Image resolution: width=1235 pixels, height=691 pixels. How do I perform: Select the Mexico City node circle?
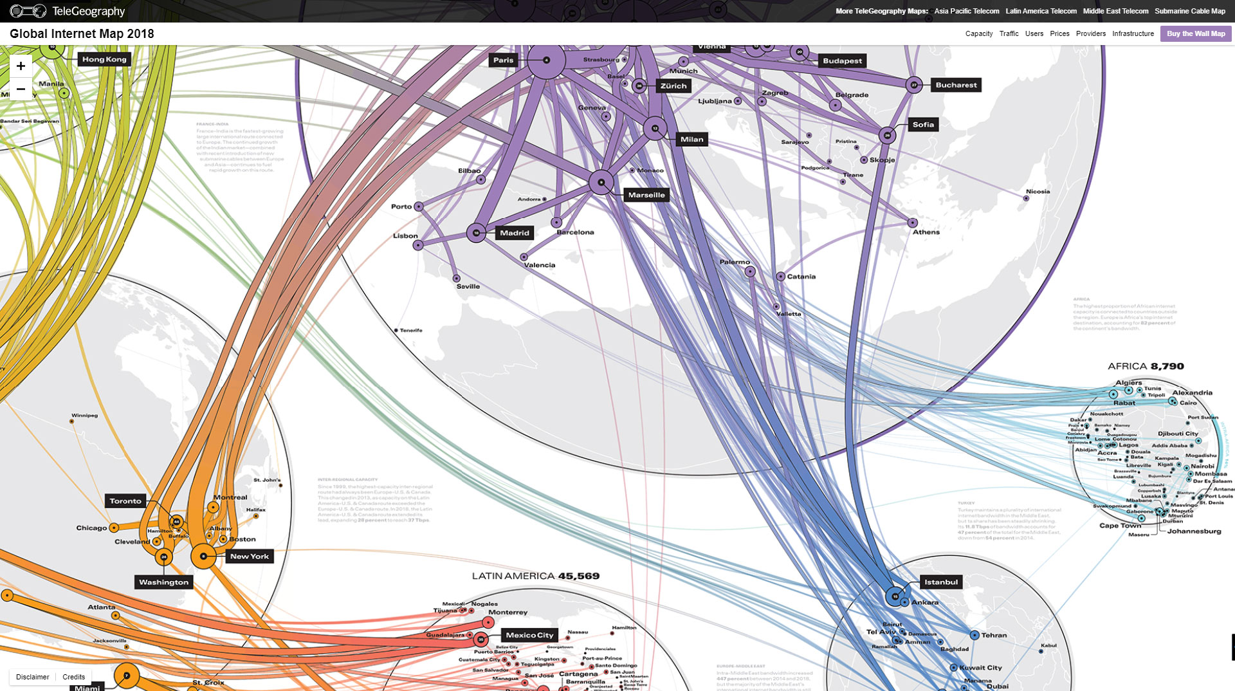(x=480, y=640)
